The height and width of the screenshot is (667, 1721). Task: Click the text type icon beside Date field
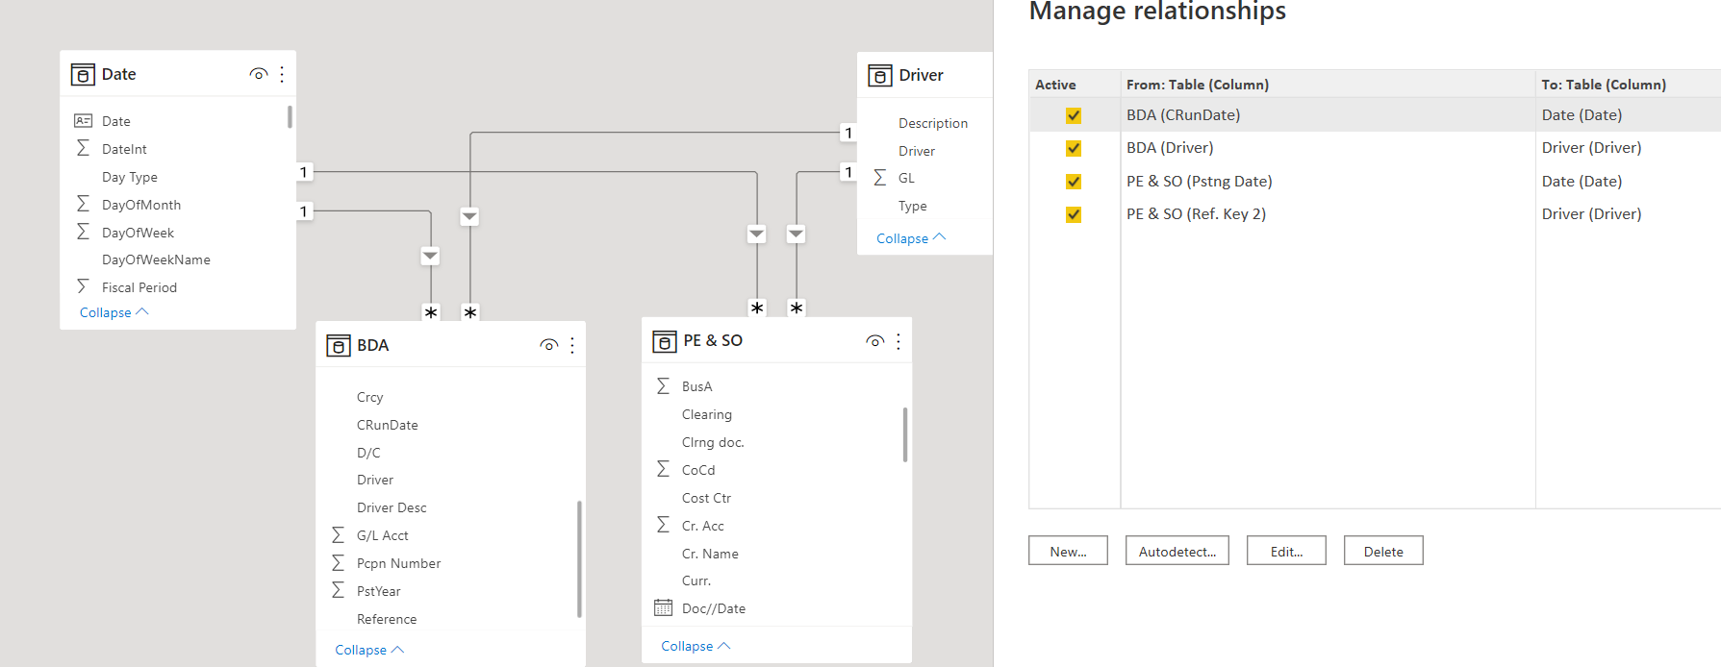tap(84, 120)
